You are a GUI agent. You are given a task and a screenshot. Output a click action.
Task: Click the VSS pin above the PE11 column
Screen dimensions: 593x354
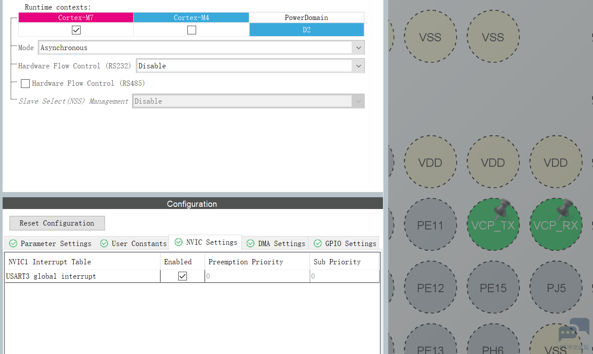pyautogui.click(x=430, y=37)
